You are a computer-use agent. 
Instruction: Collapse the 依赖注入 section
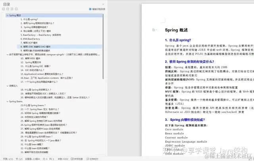tap(7, 86)
